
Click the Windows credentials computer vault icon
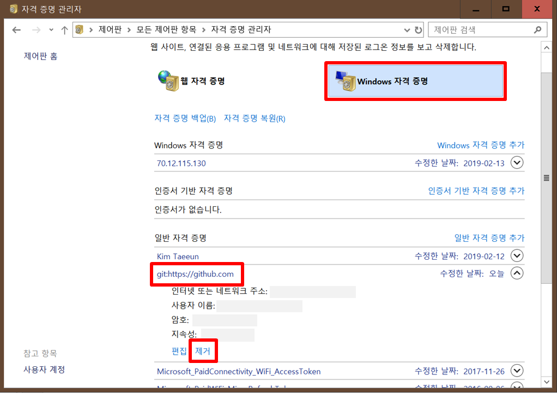tap(346, 81)
